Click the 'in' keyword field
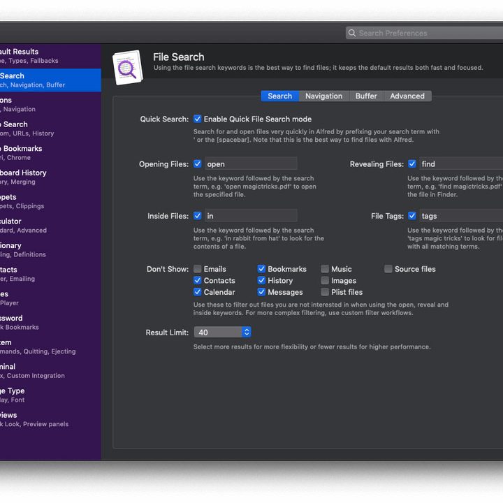The image size is (503, 503). (x=251, y=216)
